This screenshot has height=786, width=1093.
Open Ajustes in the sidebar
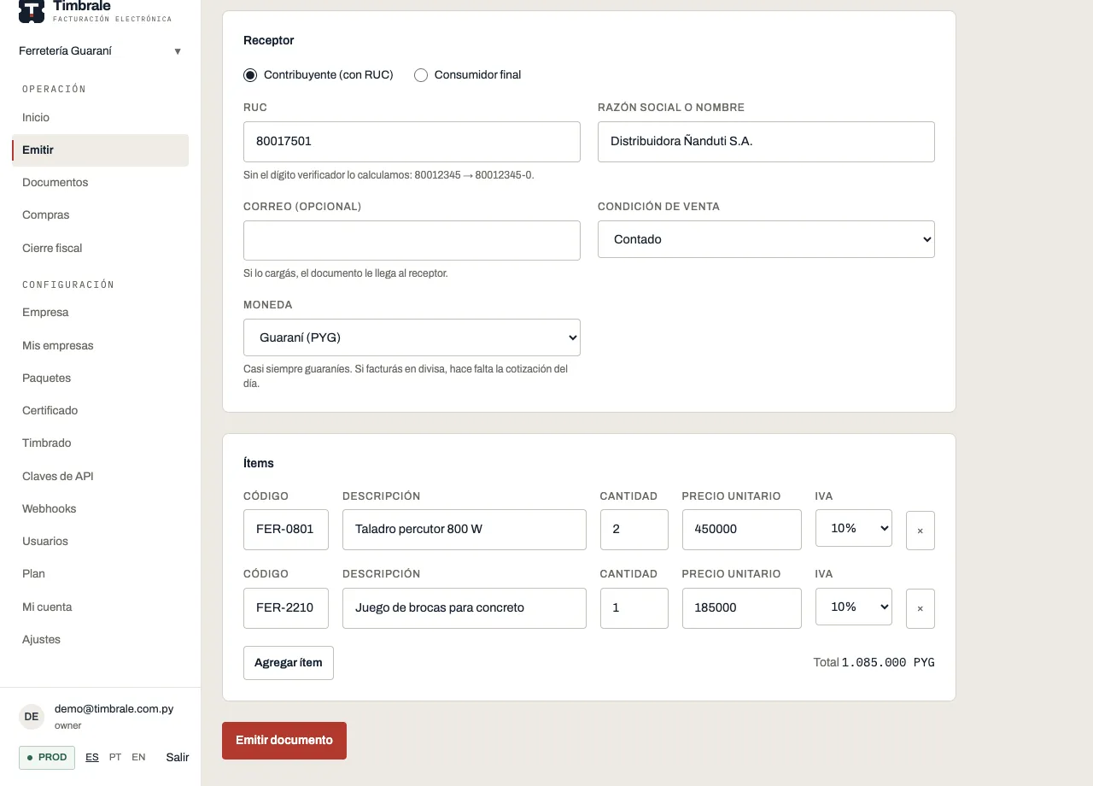pos(101,640)
